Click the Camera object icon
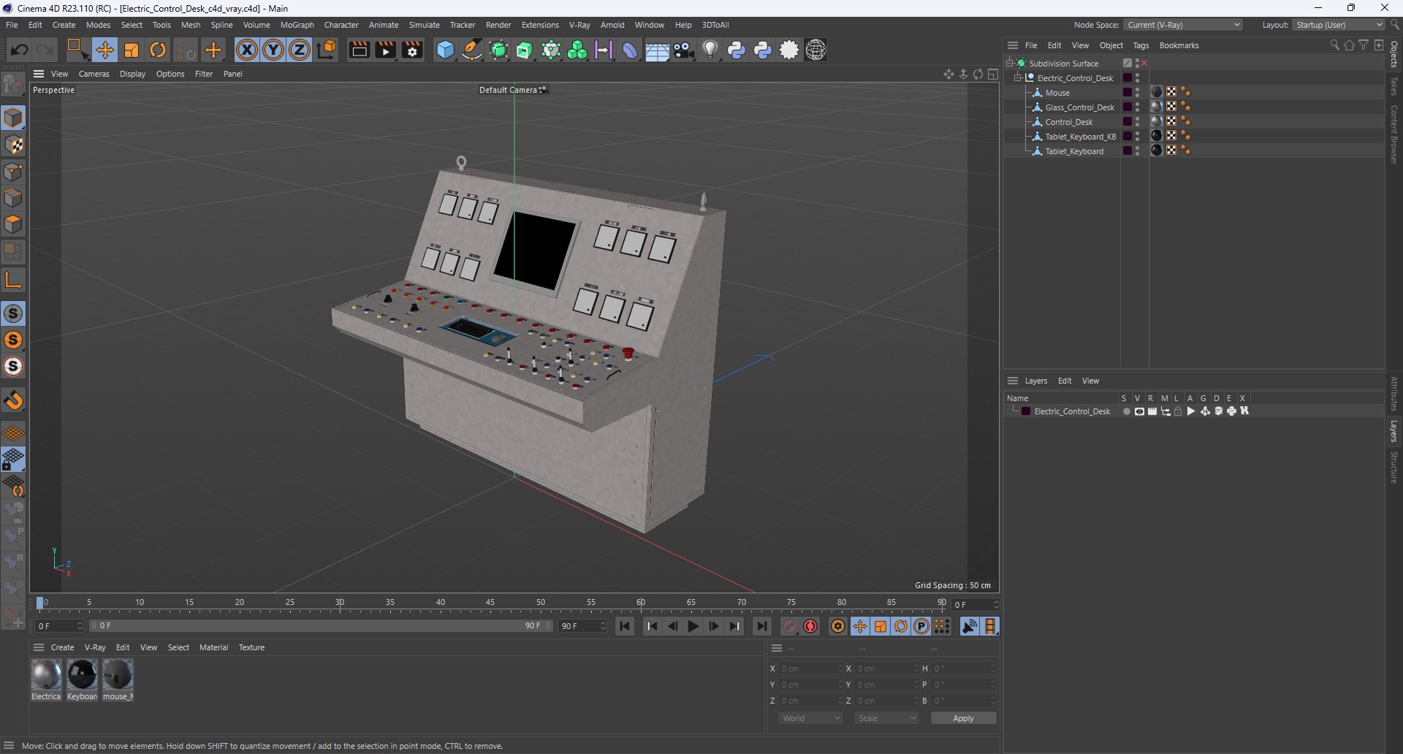1403x754 pixels. coord(684,50)
